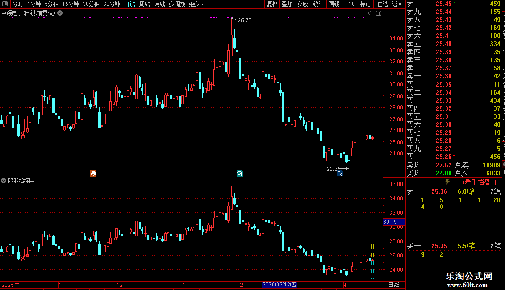The image size is (505, 290).
Task: Select the 日线 daily tab
Action: pos(130,4)
